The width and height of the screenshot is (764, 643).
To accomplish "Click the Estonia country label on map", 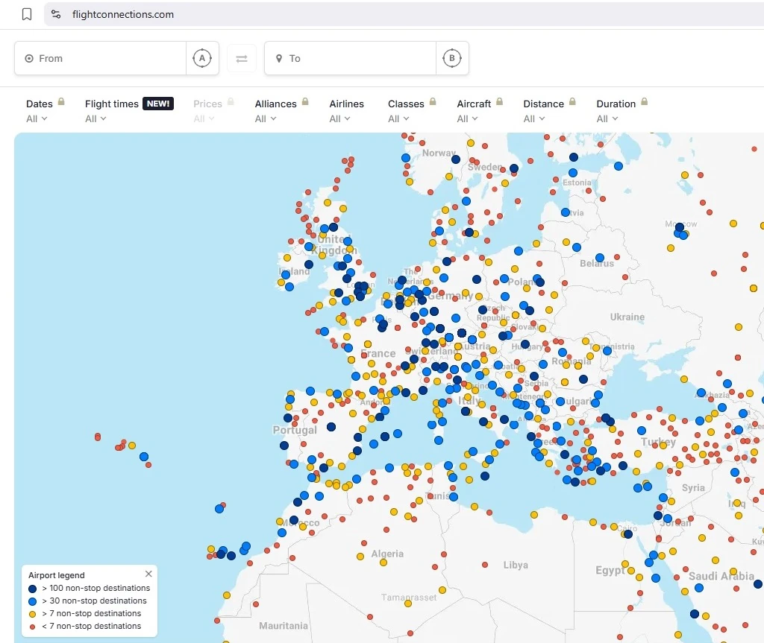I will click(577, 183).
